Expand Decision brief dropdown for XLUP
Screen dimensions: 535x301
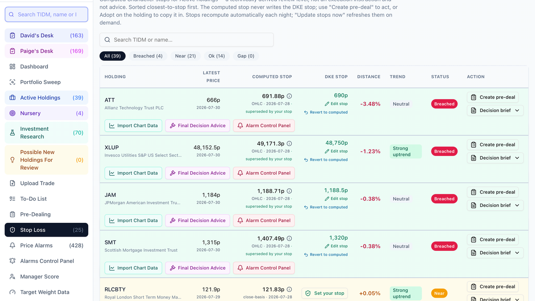pyautogui.click(x=495, y=158)
